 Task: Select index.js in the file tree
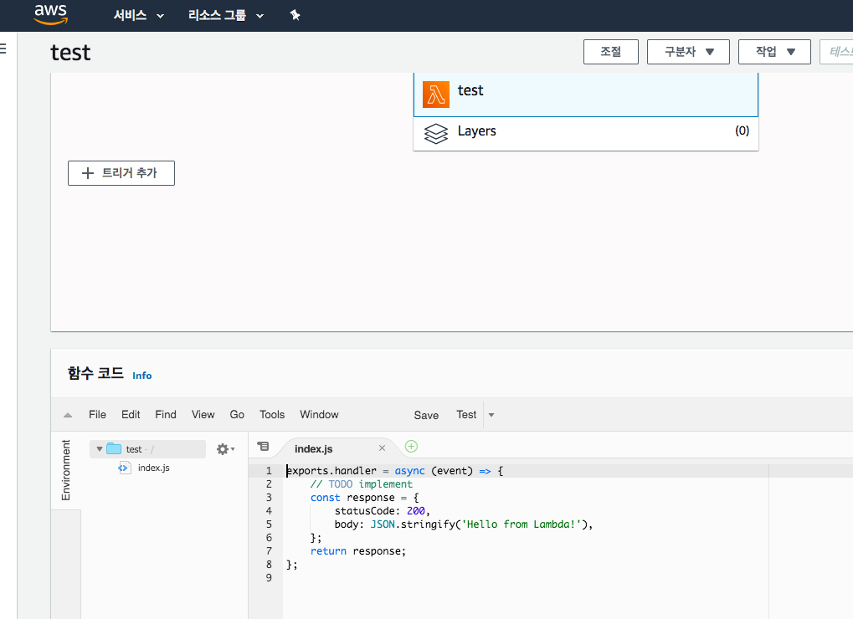[154, 468]
